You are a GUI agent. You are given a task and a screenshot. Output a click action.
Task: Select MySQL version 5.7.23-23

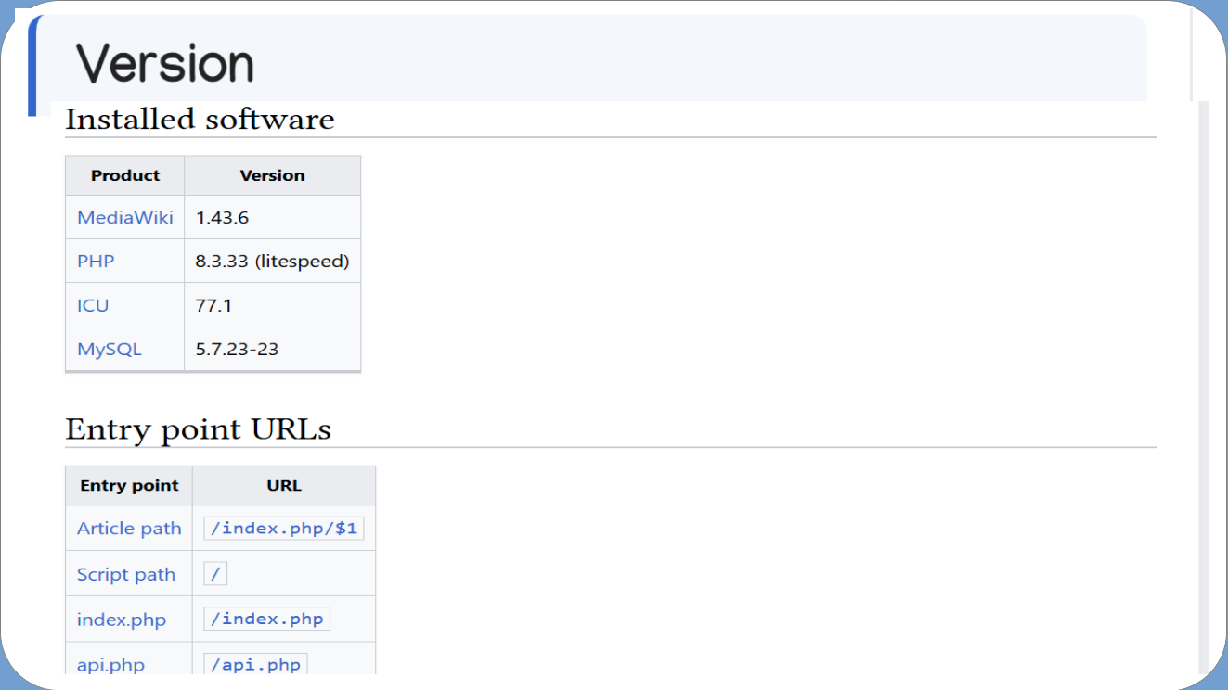point(237,350)
